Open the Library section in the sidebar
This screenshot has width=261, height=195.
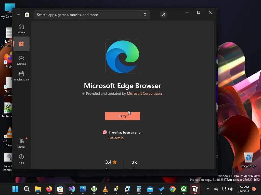point(21,143)
